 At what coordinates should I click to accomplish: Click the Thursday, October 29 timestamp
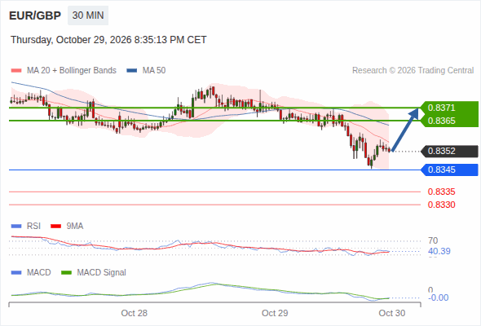pyautogui.click(x=108, y=40)
